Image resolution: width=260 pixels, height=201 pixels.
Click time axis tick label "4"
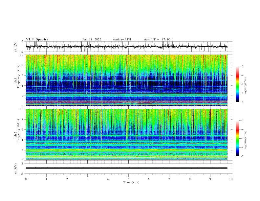point(108,179)
